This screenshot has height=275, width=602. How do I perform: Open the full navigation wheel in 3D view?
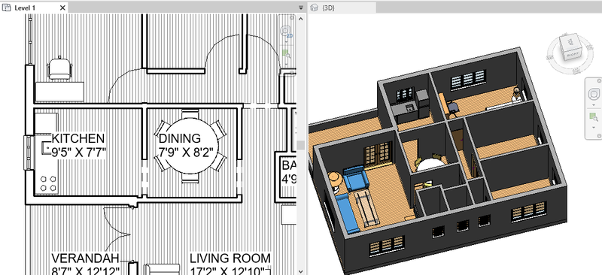[x=594, y=94]
